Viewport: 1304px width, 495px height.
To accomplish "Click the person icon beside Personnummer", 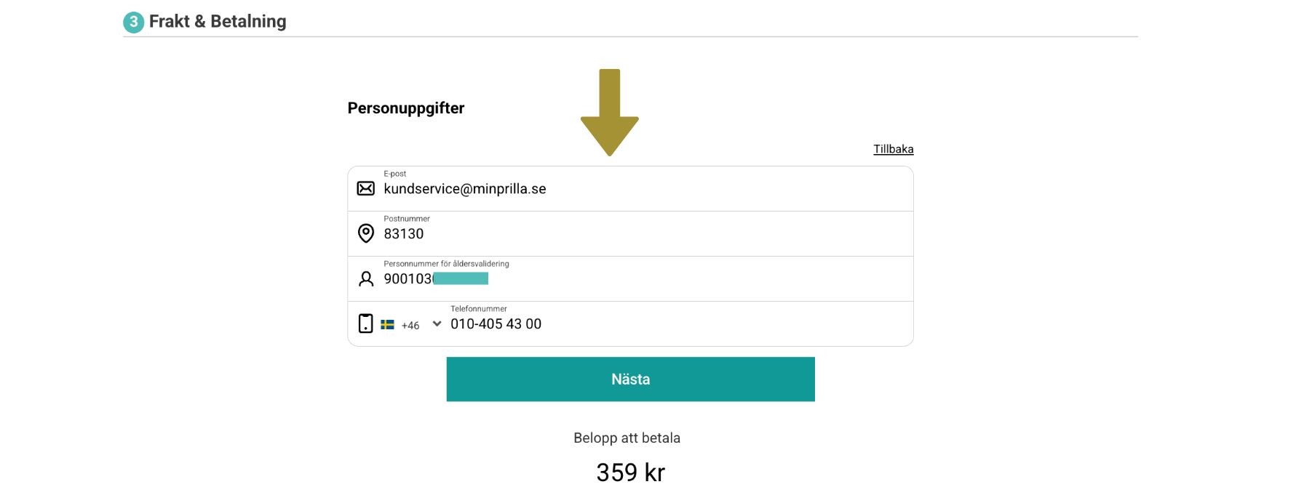I will coord(366,279).
